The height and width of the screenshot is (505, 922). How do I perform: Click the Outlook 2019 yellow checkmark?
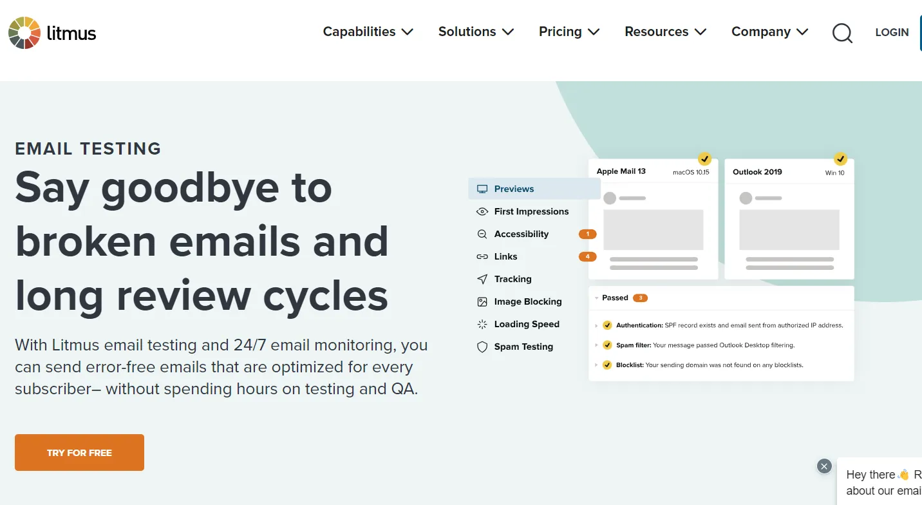tap(840, 158)
